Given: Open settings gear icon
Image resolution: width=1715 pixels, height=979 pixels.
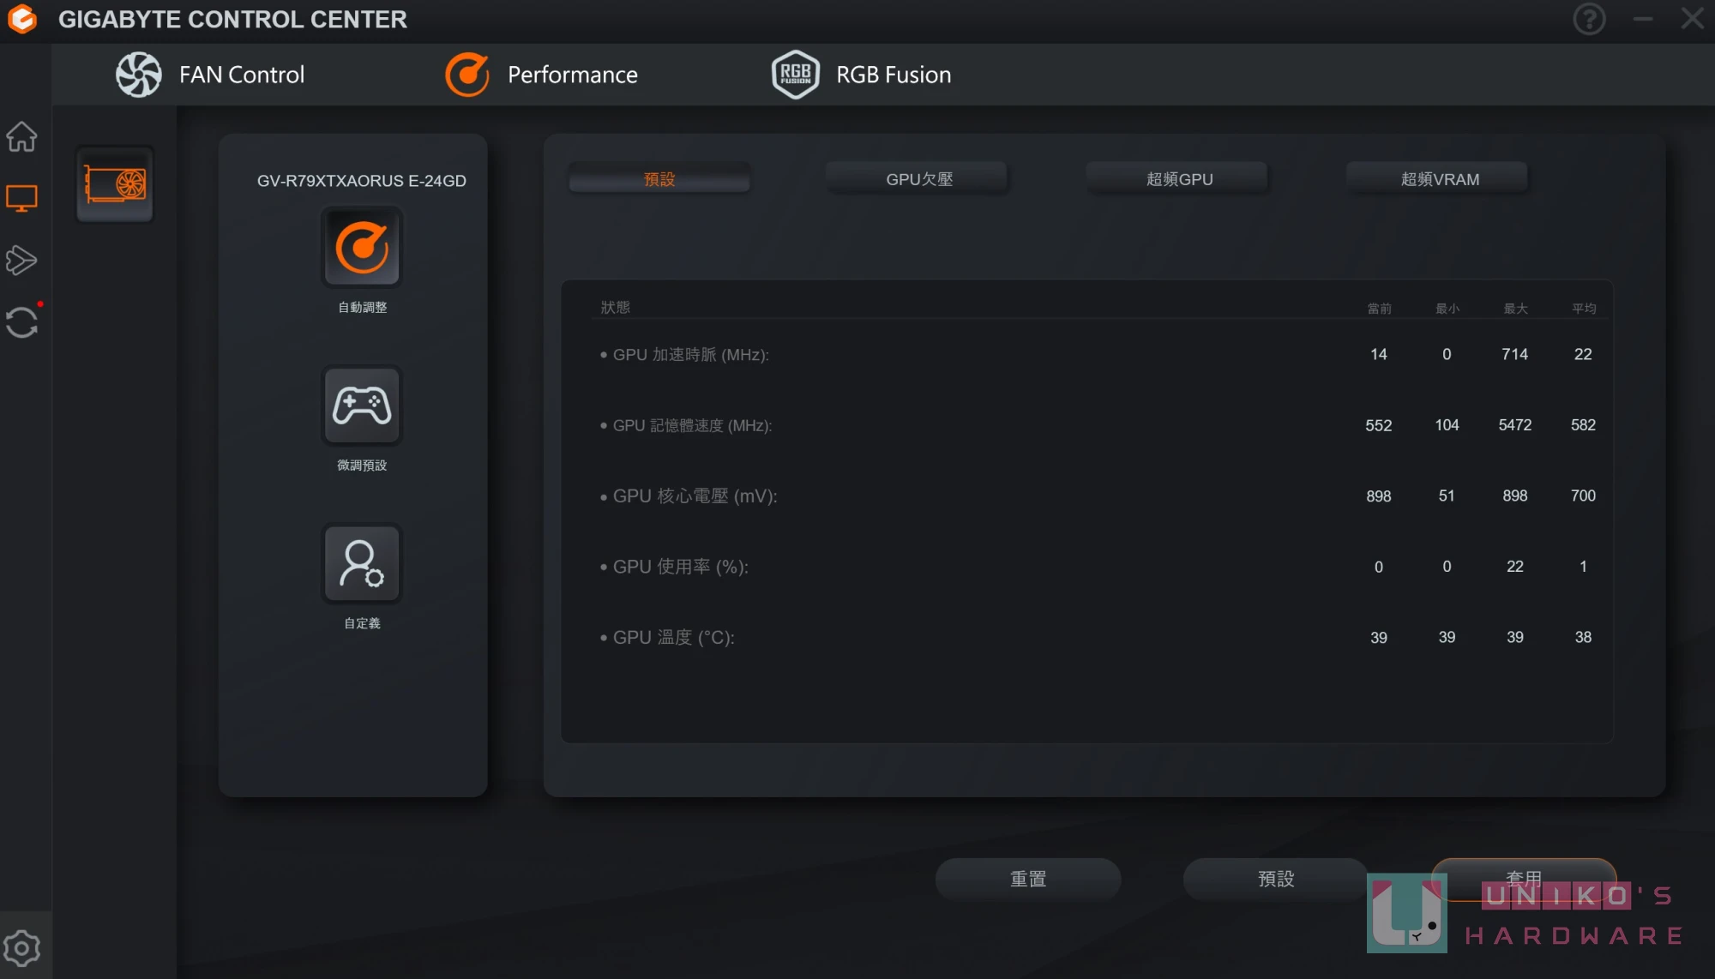Looking at the screenshot, I should (x=22, y=948).
